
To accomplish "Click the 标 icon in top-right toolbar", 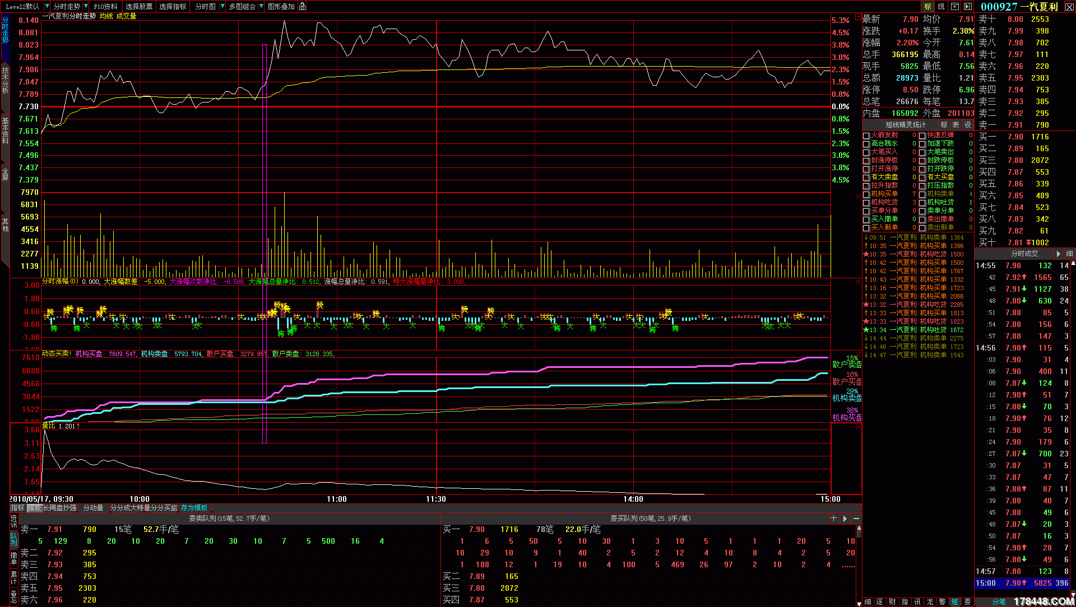I will [x=928, y=6].
